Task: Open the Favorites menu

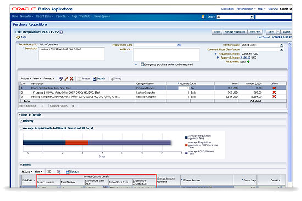Action: point(63,16)
